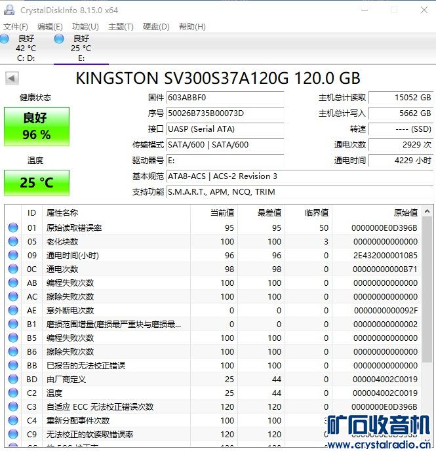Click the standard field ATA8-ACS | ACS-2 Revision 3
Screen dimensions: 436x453
[300, 176]
